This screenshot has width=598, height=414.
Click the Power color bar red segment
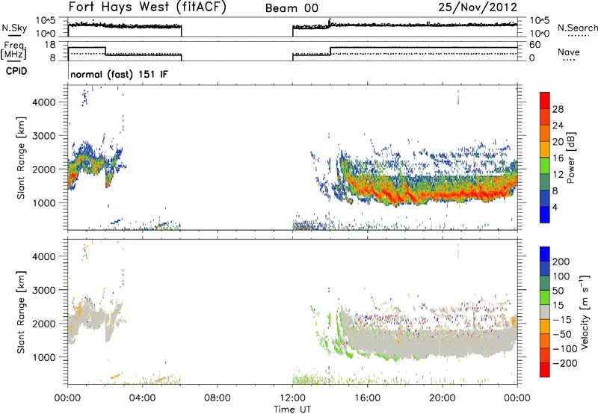tap(545, 100)
